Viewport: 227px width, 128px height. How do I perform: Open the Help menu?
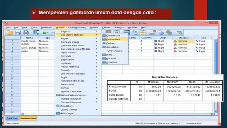click(x=143, y=27)
